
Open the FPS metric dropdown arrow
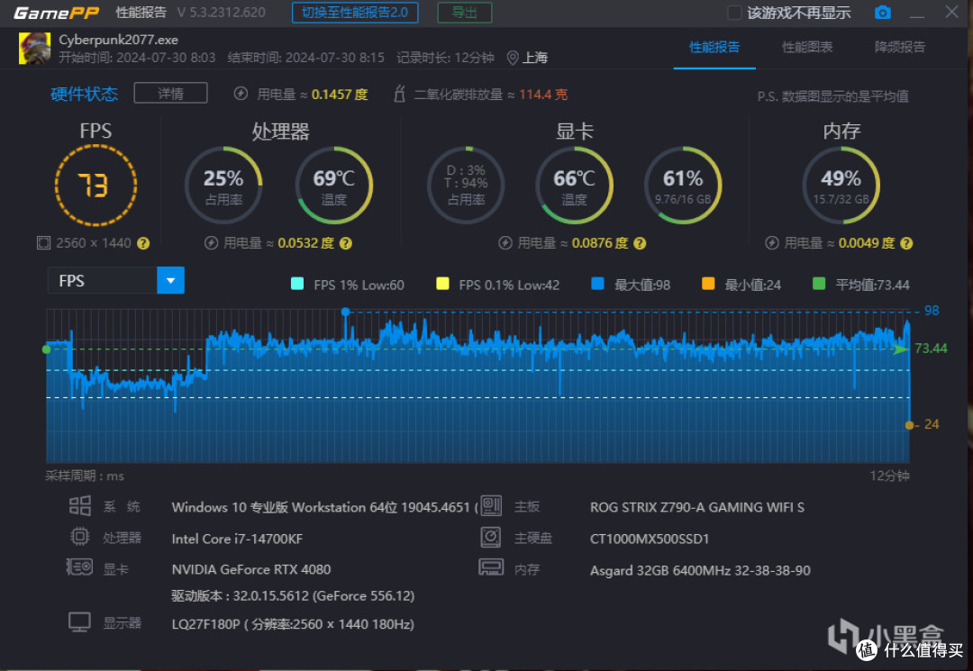(170, 280)
